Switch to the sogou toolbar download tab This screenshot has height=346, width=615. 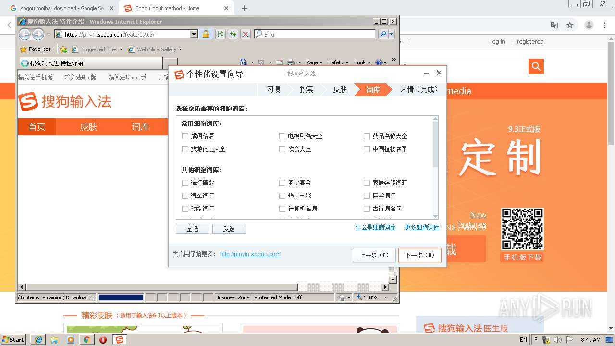(x=62, y=8)
